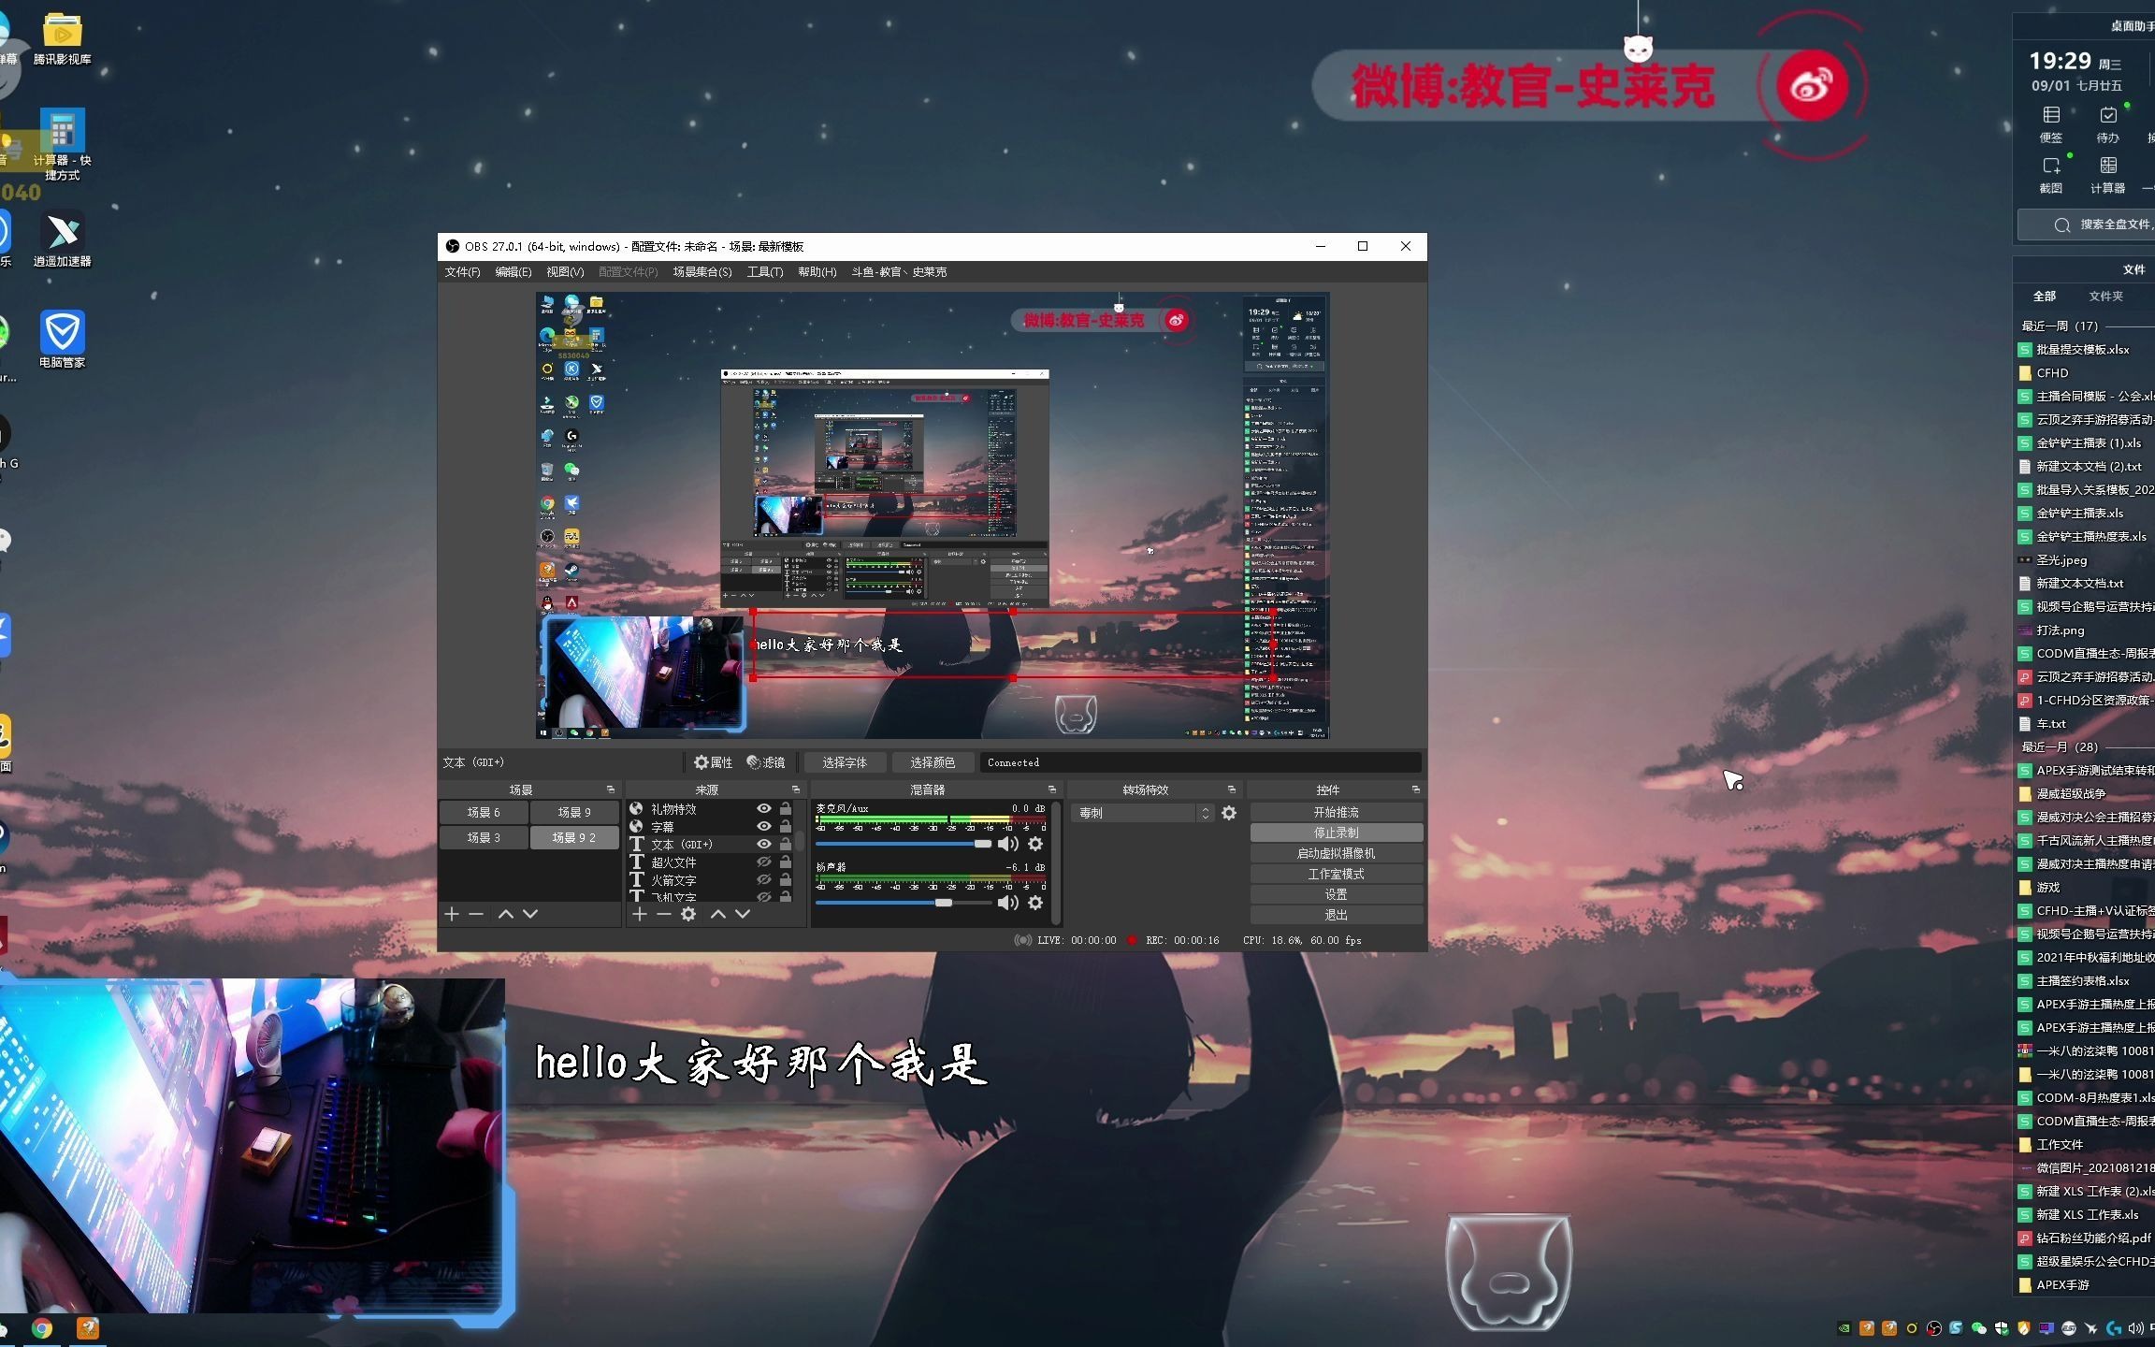The width and height of the screenshot is (2155, 1347).
Task: Remove selected scene with minus icon
Action: 476,914
